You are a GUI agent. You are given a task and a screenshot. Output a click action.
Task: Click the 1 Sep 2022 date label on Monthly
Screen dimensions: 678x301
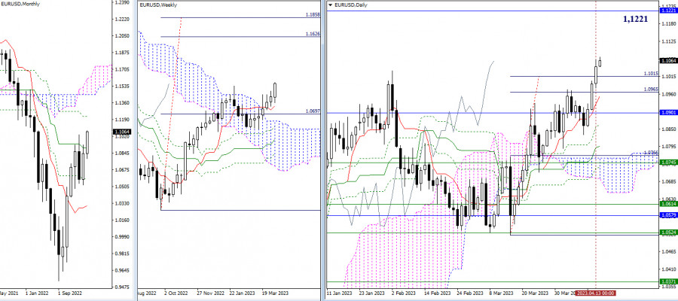click(70, 293)
